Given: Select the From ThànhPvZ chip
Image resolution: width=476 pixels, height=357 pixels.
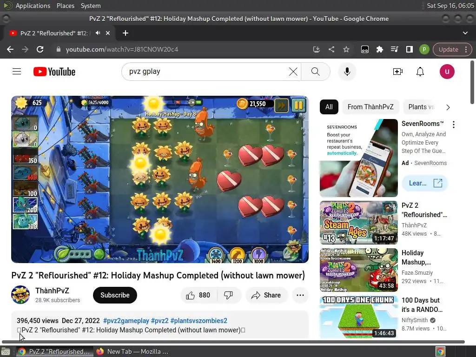Looking at the screenshot, I should tap(370, 107).
